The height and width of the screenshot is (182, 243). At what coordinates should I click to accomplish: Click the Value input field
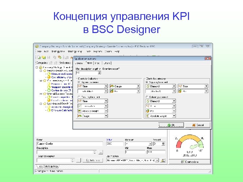[x=115, y=144]
